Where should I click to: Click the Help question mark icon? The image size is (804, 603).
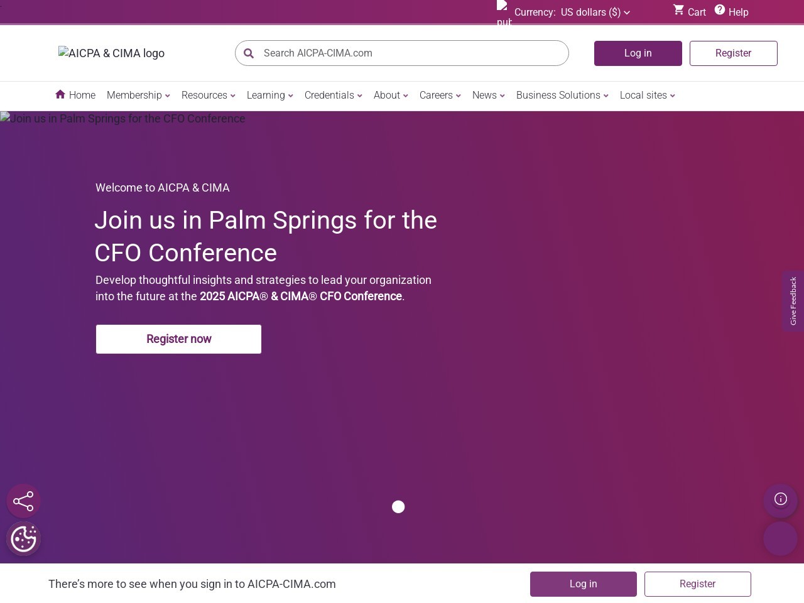point(720,10)
